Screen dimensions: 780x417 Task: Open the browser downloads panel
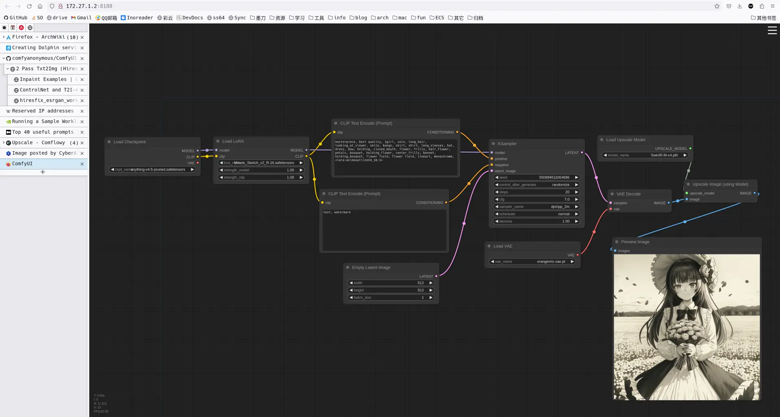739,6
